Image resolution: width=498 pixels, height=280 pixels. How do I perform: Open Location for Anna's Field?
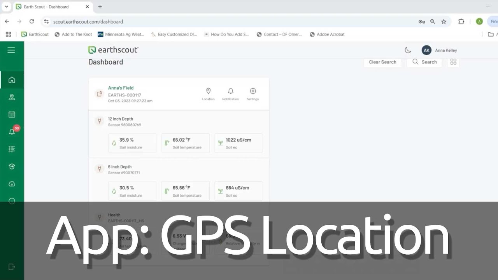pos(208,94)
